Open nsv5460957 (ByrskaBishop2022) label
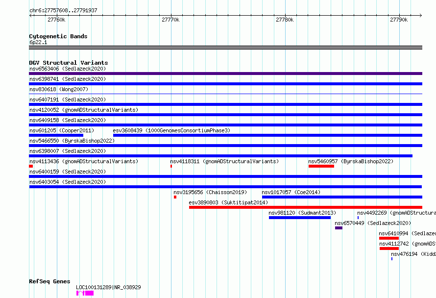The image size is (436, 298). tap(351, 161)
